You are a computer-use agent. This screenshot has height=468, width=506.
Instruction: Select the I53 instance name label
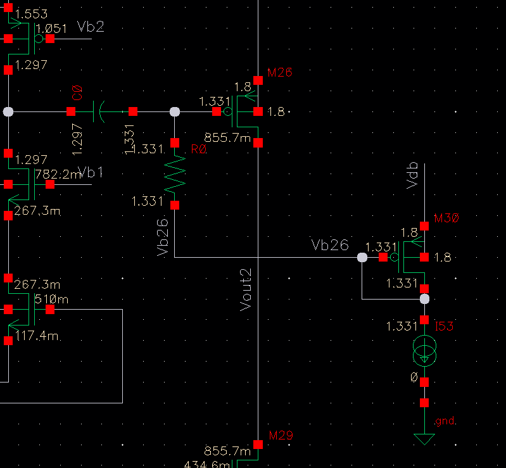443,326
